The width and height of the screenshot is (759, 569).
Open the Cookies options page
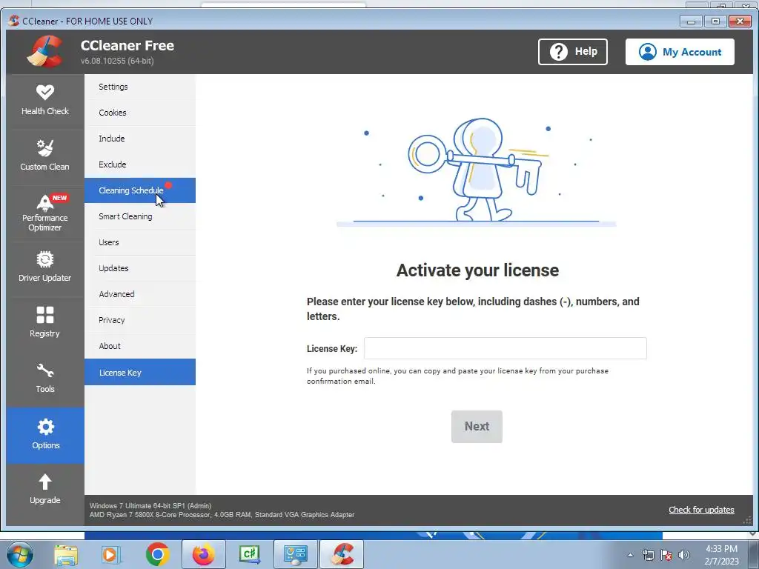pyautogui.click(x=140, y=113)
